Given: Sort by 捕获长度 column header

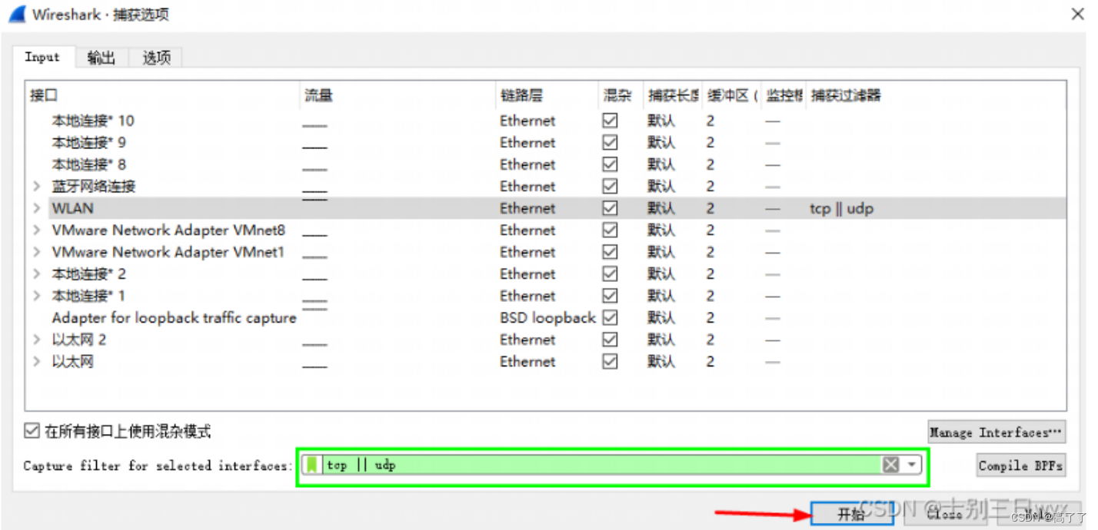Looking at the screenshot, I should pyautogui.click(x=673, y=96).
